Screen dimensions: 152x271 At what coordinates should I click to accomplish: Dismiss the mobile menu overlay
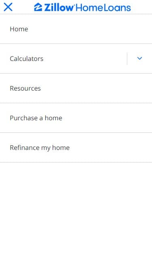pyautogui.click(x=8, y=7)
